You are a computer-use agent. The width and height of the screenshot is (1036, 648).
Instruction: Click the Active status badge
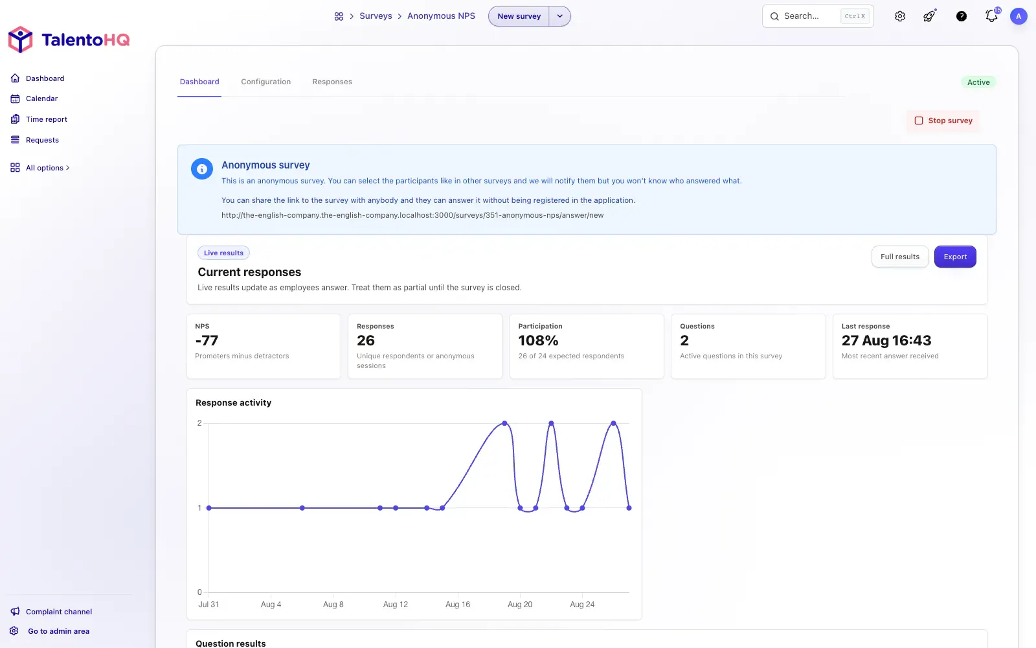click(978, 82)
